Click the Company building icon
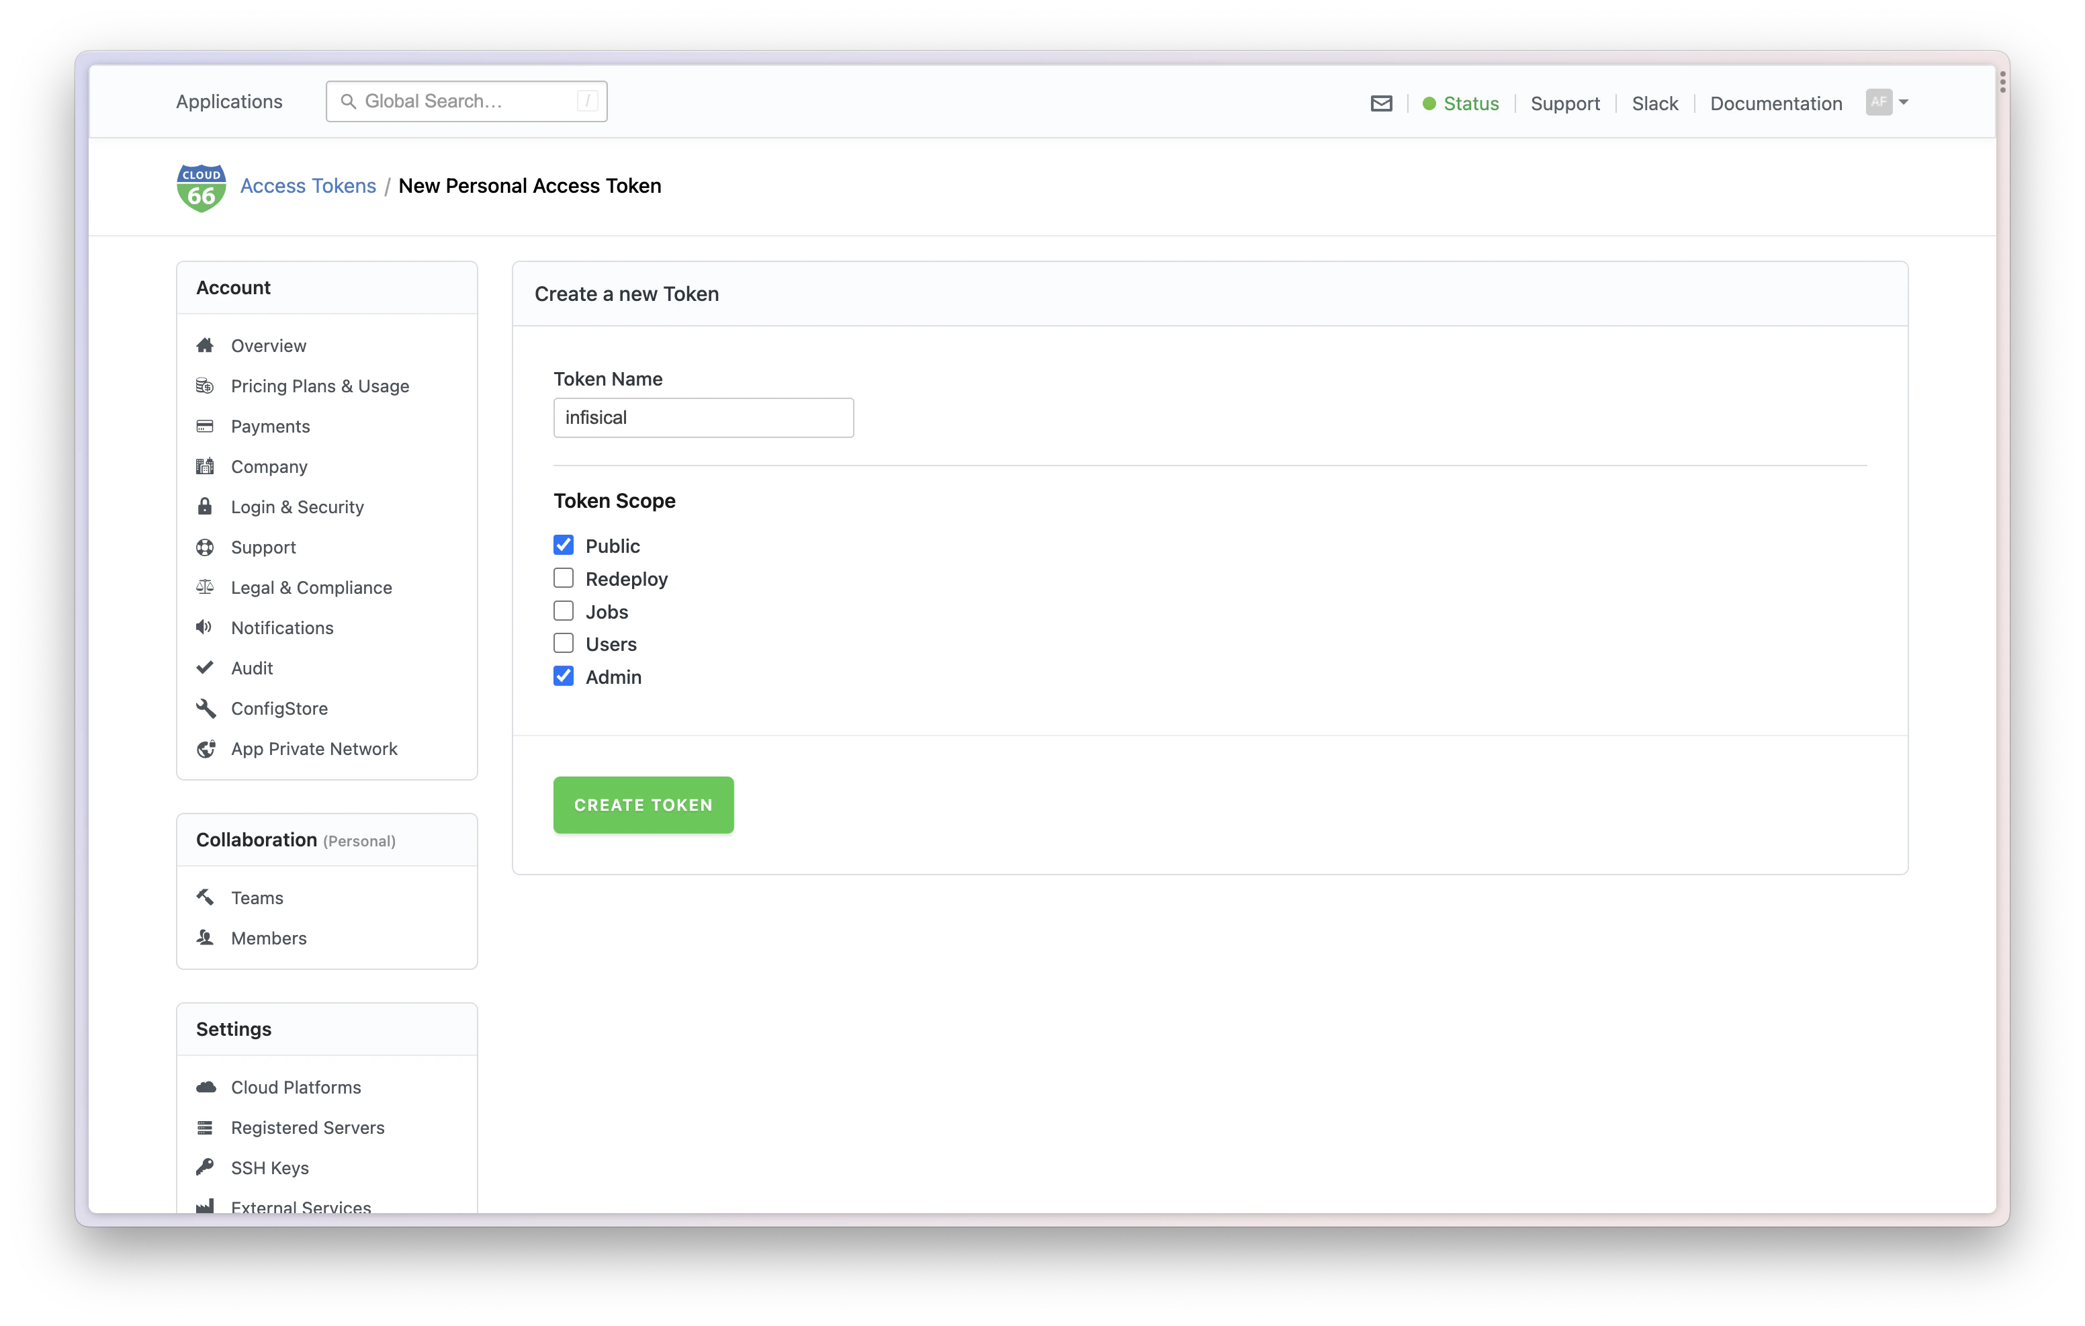The height and width of the screenshot is (1326, 2085). point(206,467)
